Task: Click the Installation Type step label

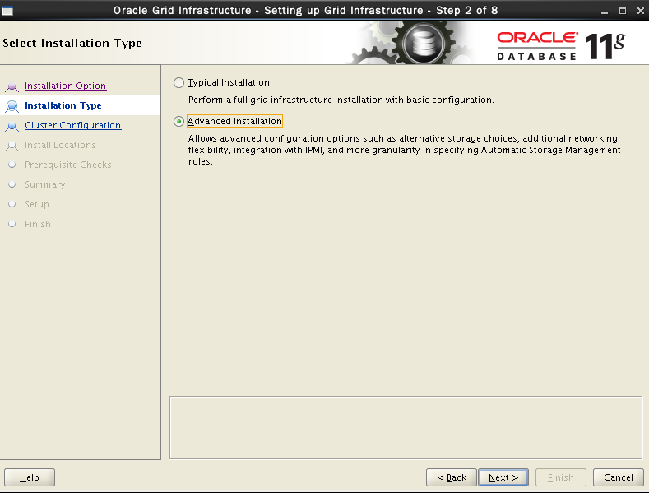Action: pyautogui.click(x=63, y=105)
